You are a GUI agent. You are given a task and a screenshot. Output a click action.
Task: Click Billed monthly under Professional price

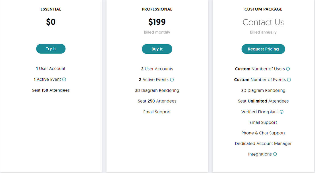click(x=157, y=32)
